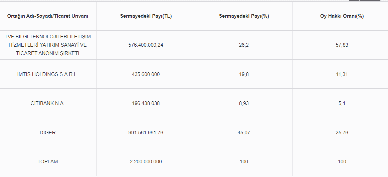Viewport: 388px width, 177px height.
Task: Click the TOPLAM row label
Action: coord(48,162)
